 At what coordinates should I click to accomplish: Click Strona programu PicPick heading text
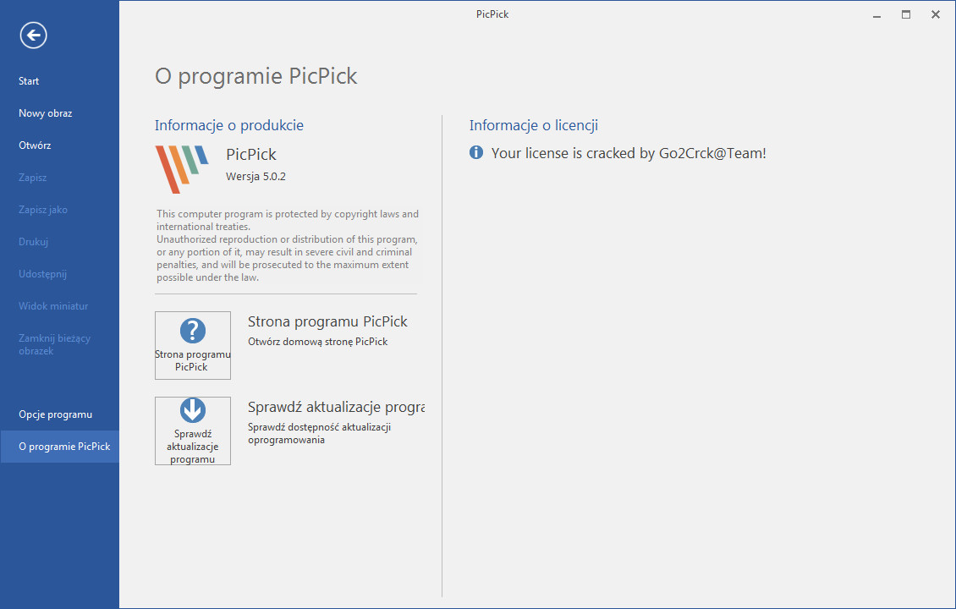click(327, 322)
